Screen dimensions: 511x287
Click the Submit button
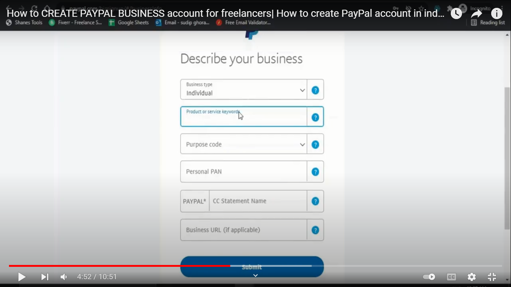pos(252,267)
